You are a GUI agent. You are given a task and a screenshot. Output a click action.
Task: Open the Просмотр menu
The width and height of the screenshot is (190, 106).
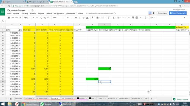click(24, 14)
